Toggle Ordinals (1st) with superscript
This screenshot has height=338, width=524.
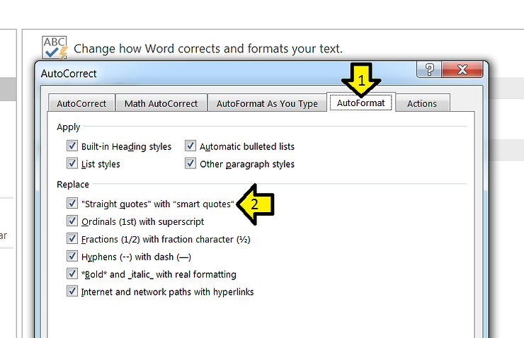tap(72, 221)
